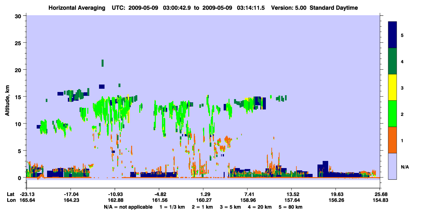Image resolution: width=422 pixels, height=216 pixels.
Task: Click the '5 = 80 km' legend entry
Action: click(x=290, y=207)
